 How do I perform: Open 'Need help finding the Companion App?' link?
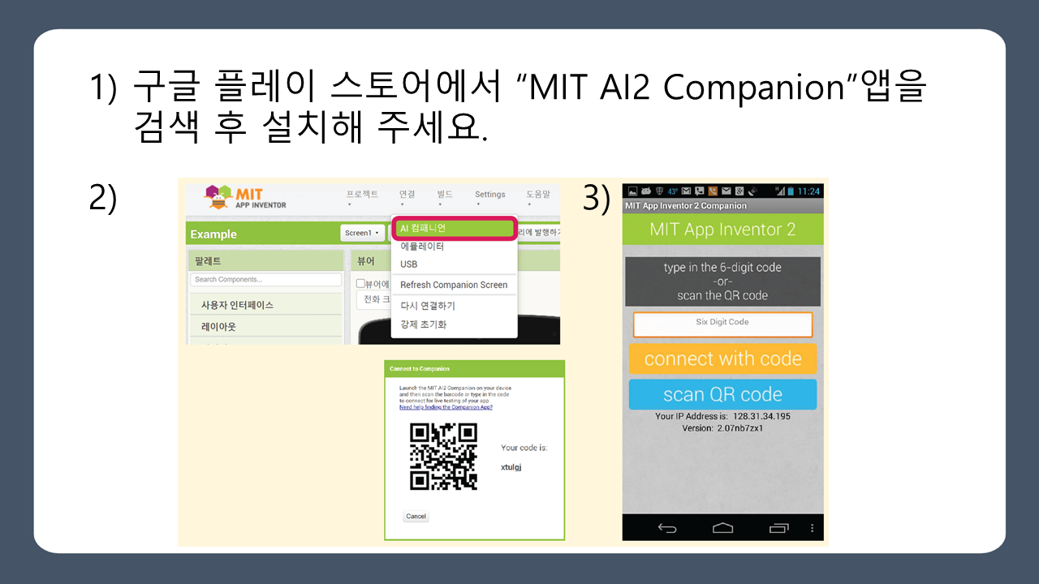click(446, 407)
